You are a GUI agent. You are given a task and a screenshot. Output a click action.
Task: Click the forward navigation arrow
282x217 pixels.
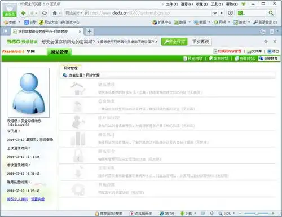point(32,13)
